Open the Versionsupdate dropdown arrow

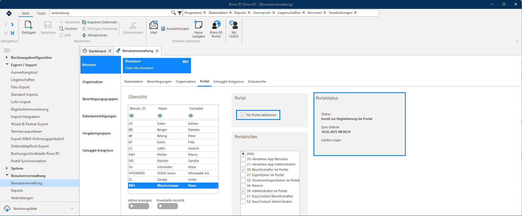click(72, 209)
